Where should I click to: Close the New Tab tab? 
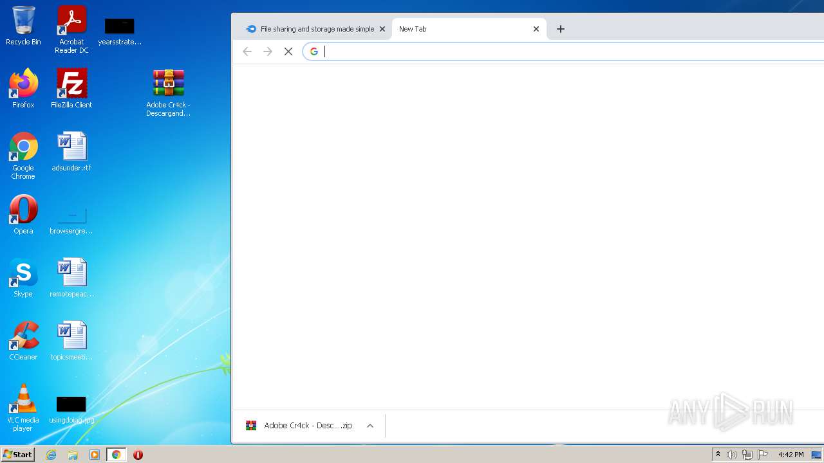click(x=536, y=29)
